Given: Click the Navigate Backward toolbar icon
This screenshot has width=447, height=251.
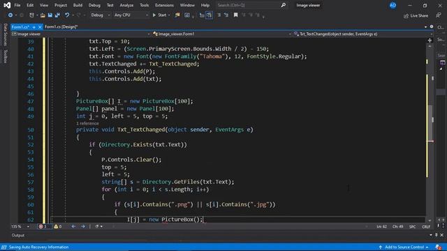Looking at the screenshot, I should click(x=10, y=15).
